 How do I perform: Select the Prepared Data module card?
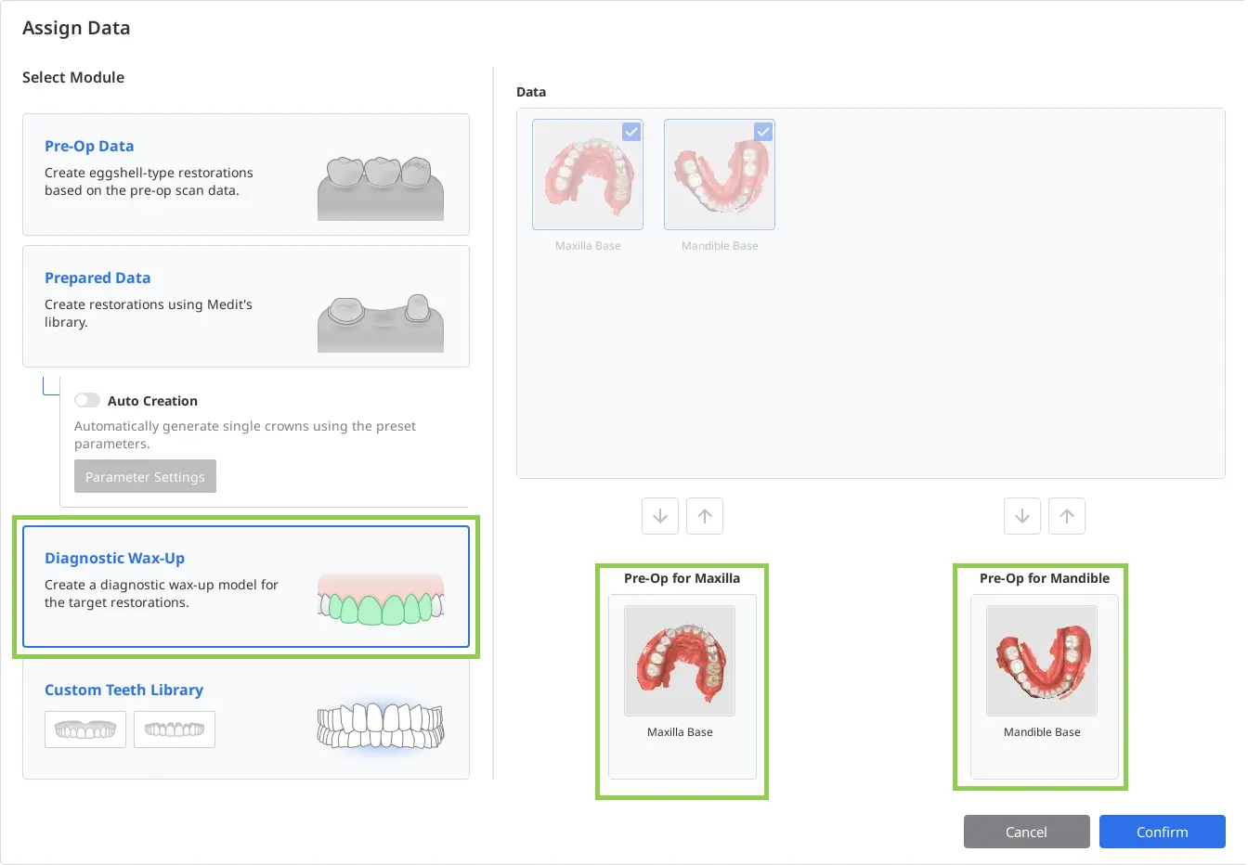click(246, 306)
